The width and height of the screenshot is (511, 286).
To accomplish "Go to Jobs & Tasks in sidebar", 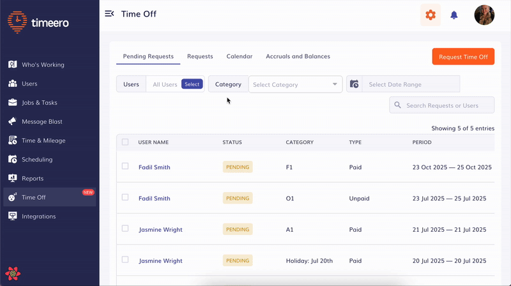I will [43, 102].
